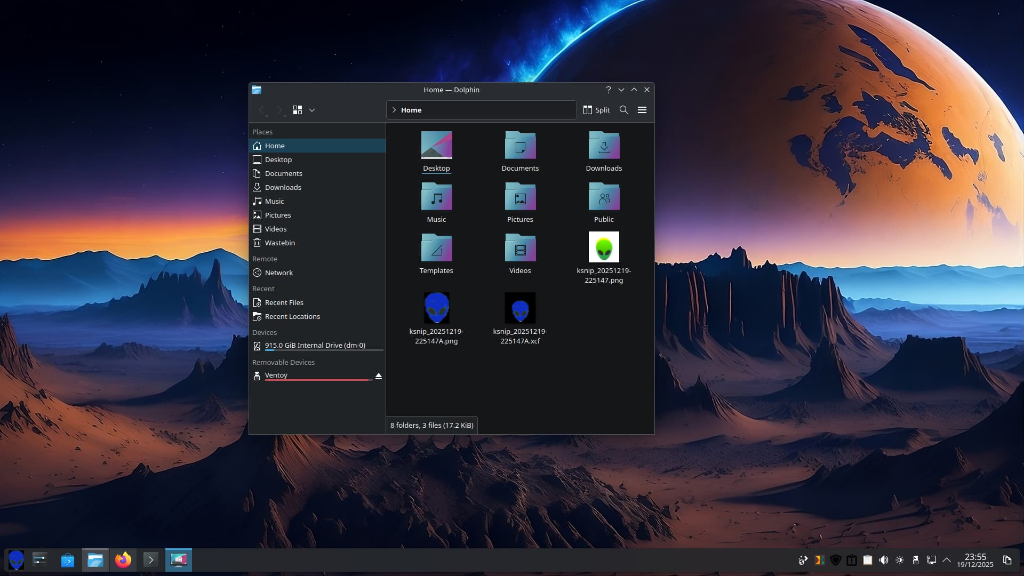Open the search magnifier icon

623,110
